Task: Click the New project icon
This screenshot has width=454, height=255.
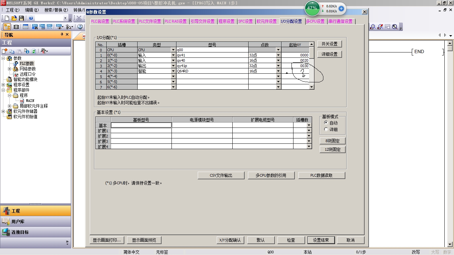Action: tap(7, 18)
